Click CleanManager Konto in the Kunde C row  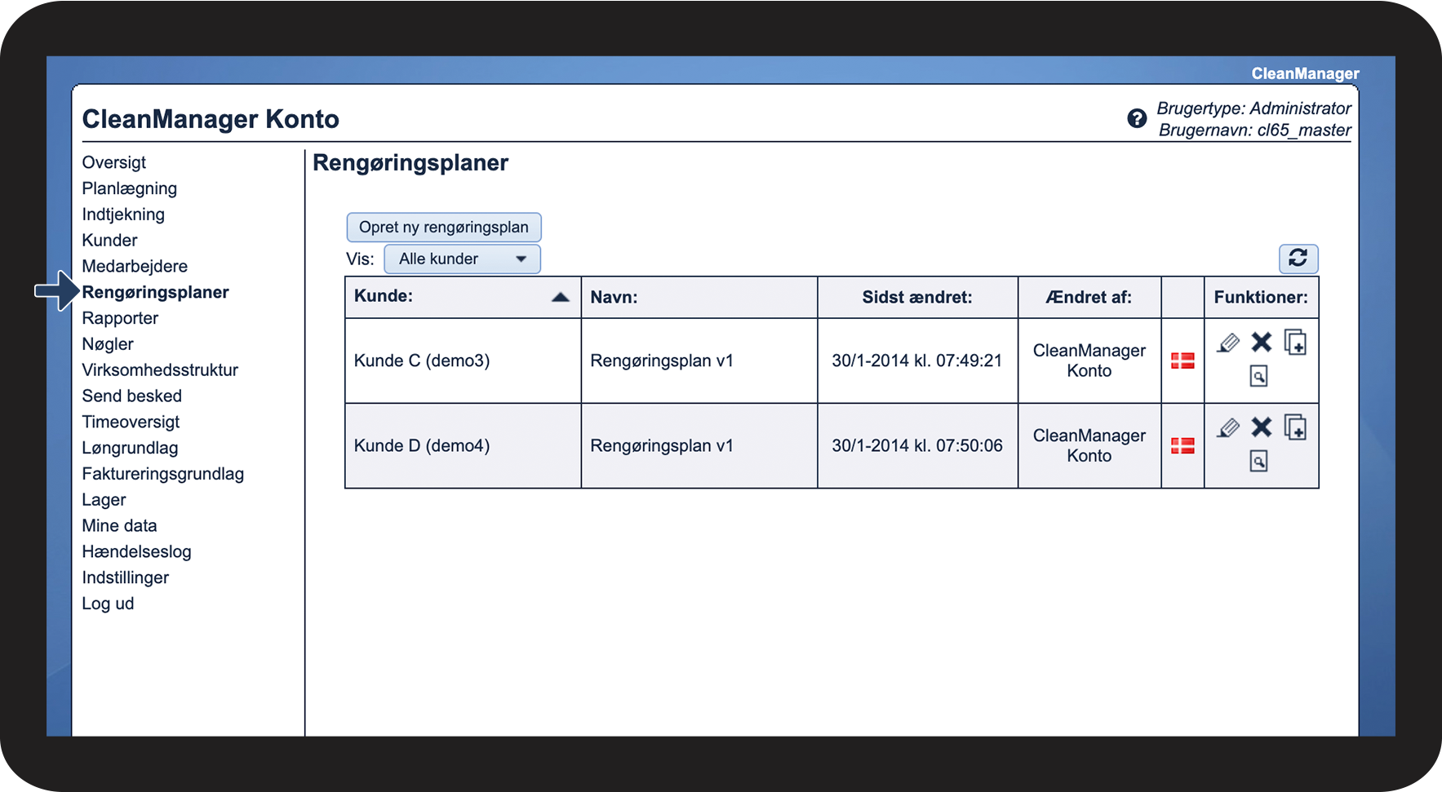tap(1089, 361)
